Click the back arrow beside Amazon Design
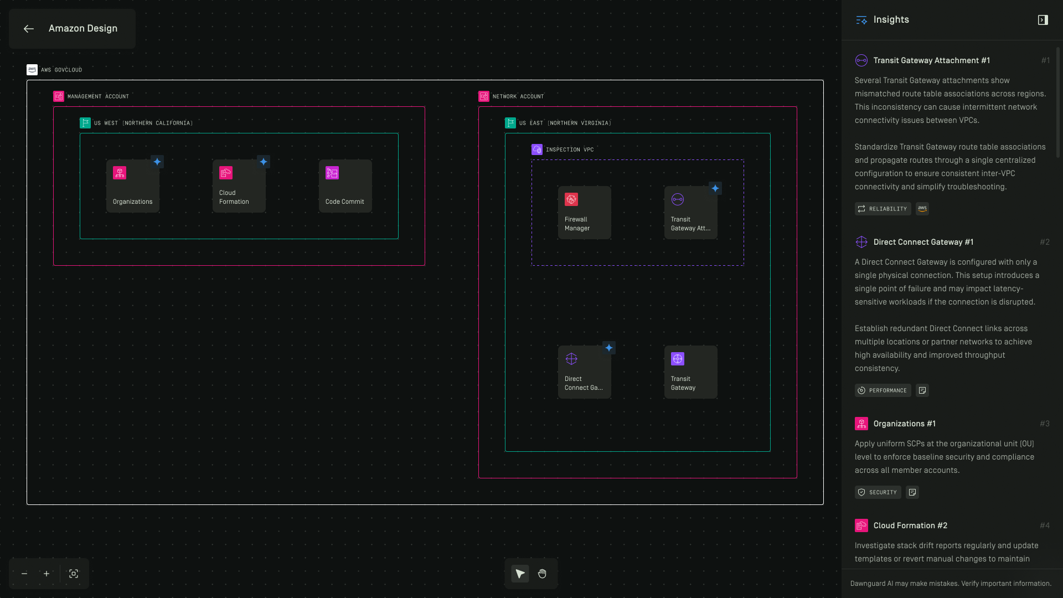Screen dimensions: 1063x598 pyautogui.click(x=29, y=29)
